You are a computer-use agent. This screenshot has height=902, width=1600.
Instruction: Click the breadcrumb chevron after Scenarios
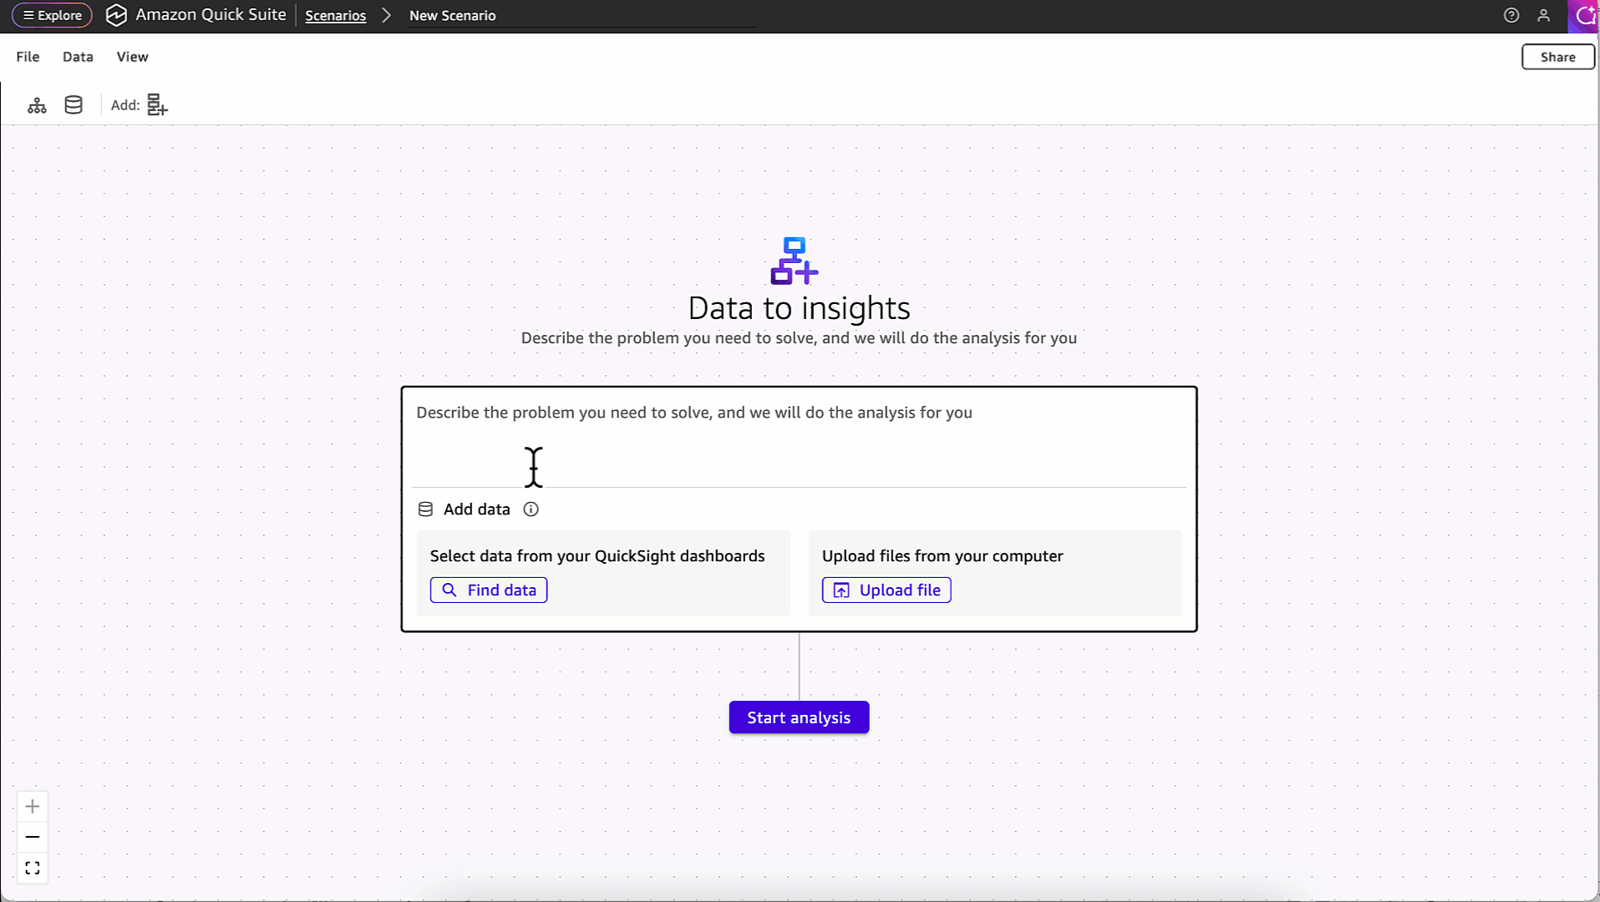[385, 15]
